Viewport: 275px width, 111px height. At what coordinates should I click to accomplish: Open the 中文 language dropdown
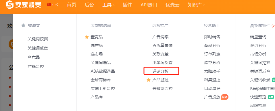(x=57, y=5)
